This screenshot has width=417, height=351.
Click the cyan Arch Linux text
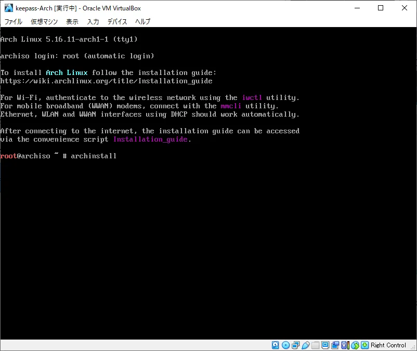67,72
